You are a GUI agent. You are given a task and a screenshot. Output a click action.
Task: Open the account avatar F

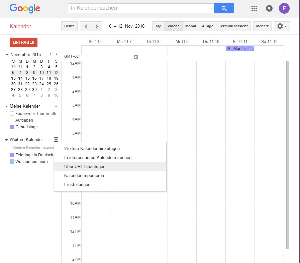coord(284,8)
